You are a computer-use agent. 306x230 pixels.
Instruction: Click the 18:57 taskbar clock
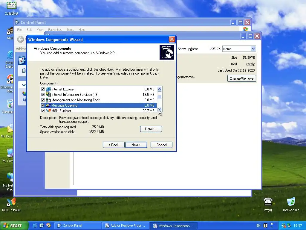tap(298, 226)
